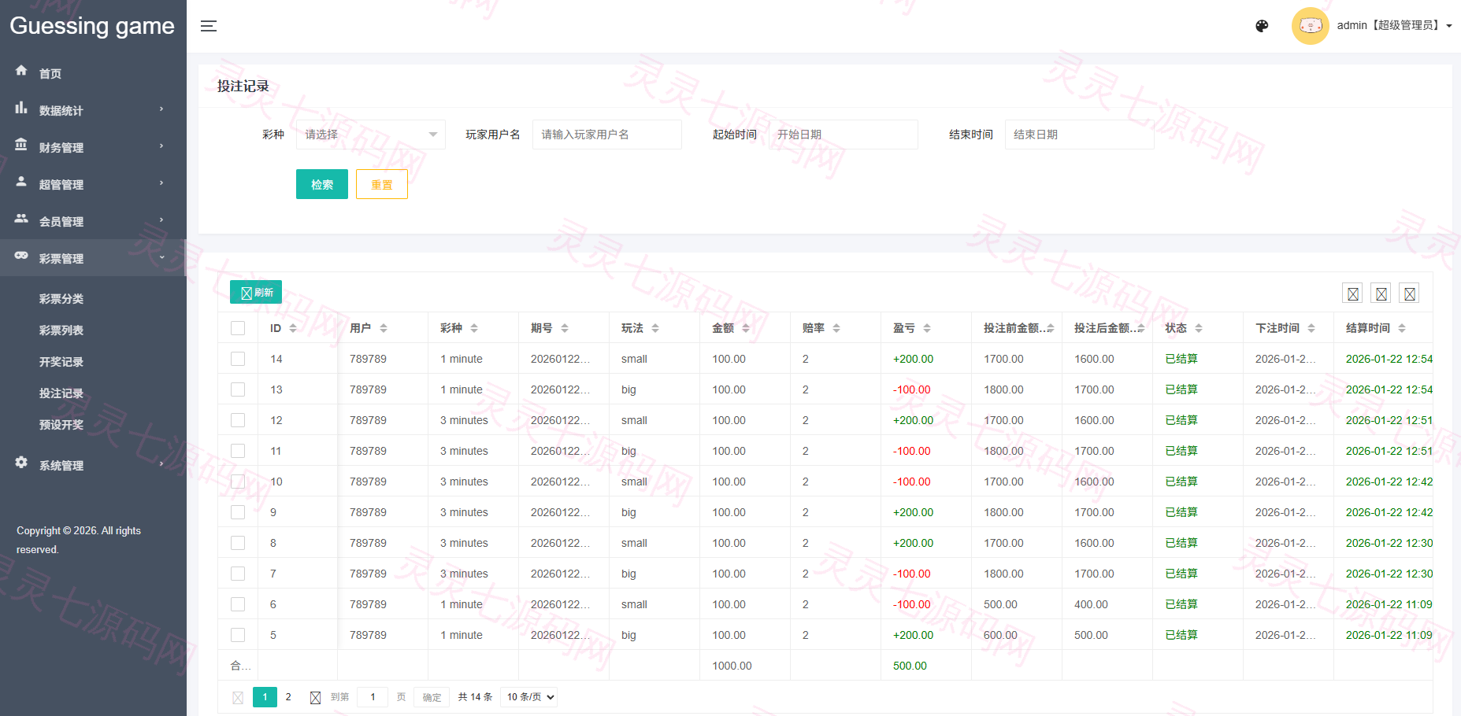This screenshot has width=1461, height=716.
Task: Expand the 财务管理 menu
Action: pos(93,147)
